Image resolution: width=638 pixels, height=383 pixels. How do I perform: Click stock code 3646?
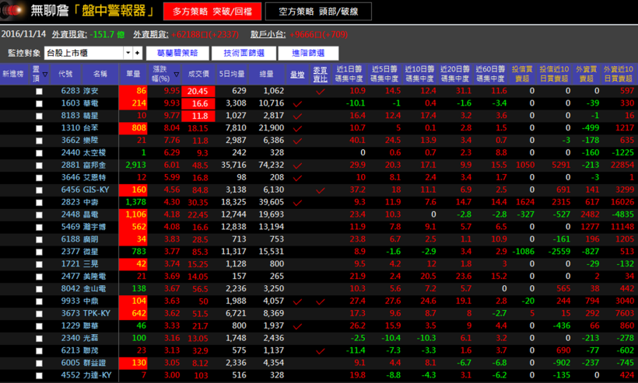tap(71, 177)
